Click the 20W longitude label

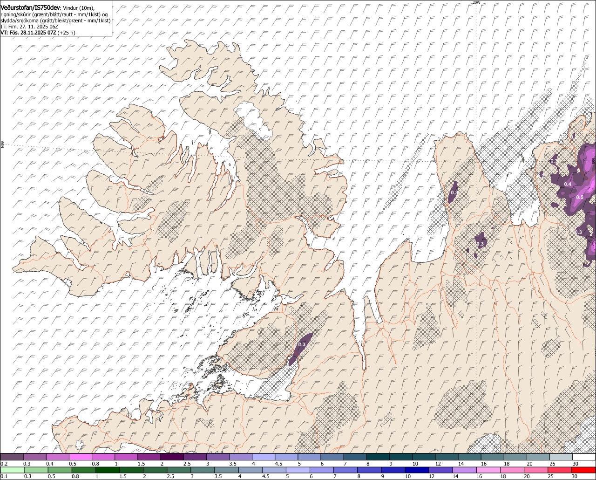coord(476,2)
